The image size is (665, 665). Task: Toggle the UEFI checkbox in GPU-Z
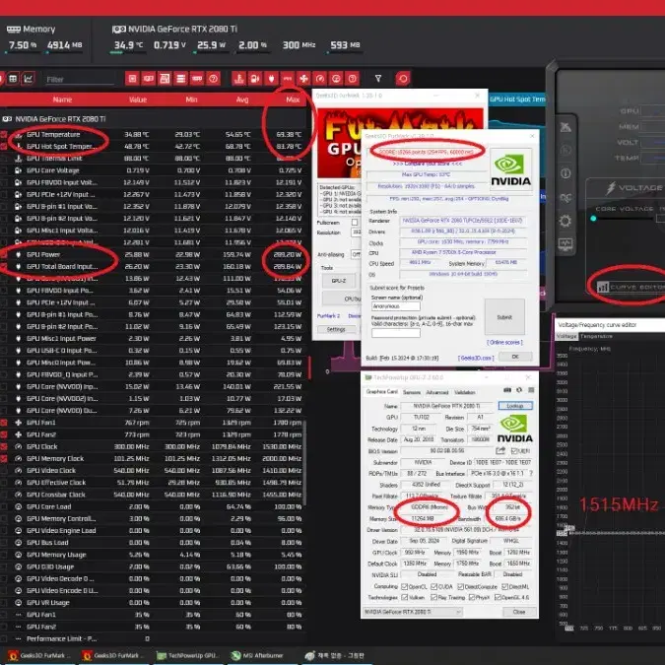[x=514, y=450]
